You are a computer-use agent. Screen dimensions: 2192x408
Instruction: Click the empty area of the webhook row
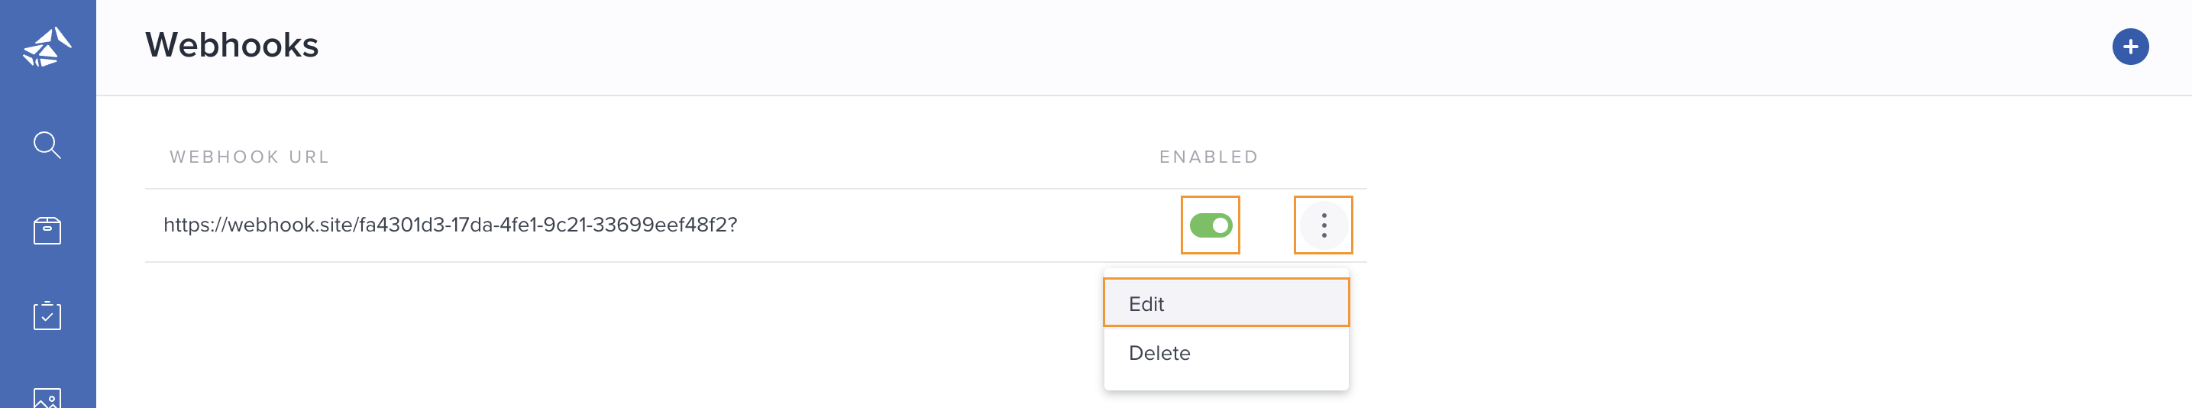953,225
